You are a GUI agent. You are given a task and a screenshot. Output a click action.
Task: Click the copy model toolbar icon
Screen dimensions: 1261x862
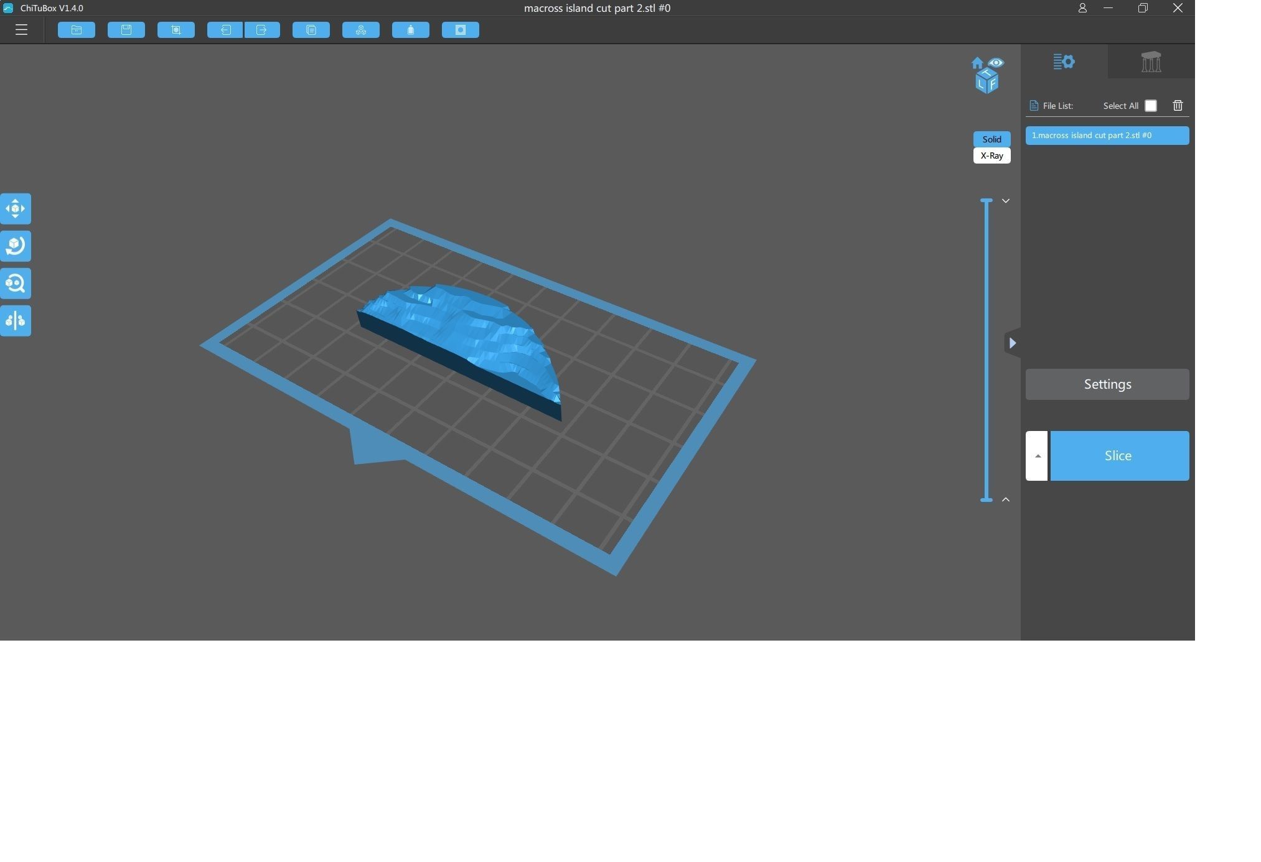311,30
